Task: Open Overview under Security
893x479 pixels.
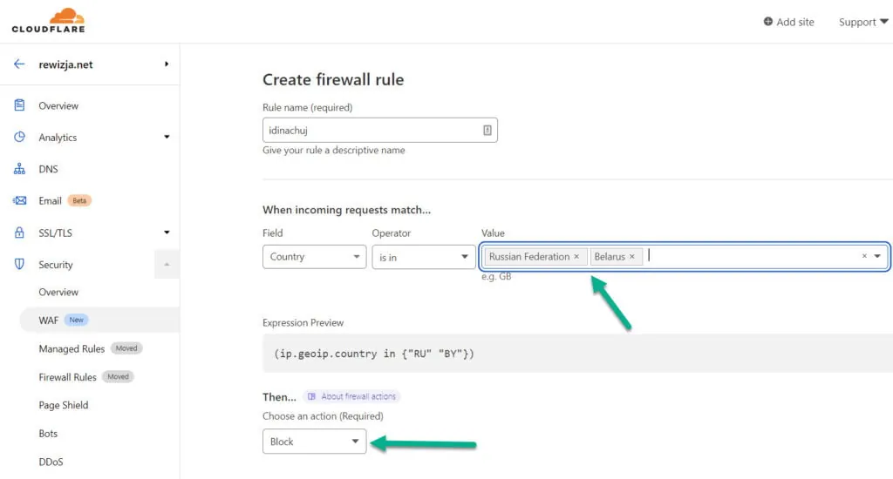Action: point(58,292)
